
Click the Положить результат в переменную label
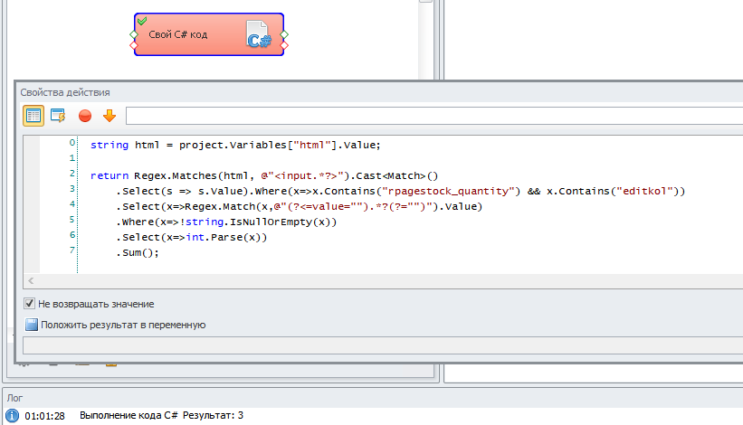click(x=123, y=325)
